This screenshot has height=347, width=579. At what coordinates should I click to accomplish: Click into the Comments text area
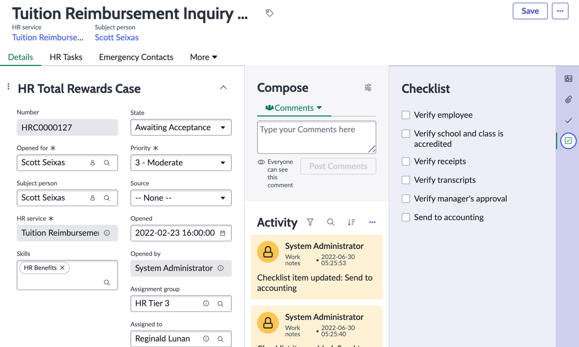[317, 137]
